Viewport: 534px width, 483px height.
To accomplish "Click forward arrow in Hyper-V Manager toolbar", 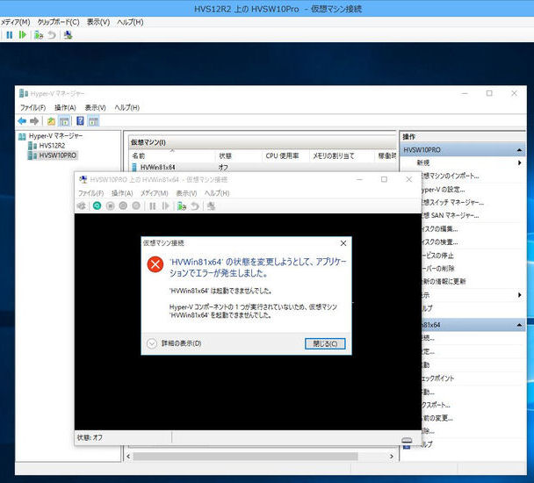I will tap(34, 121).
